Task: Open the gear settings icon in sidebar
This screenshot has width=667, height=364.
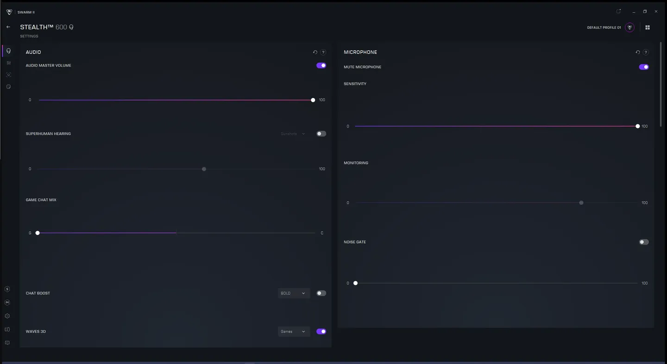Action: click(x=7, y=316)
